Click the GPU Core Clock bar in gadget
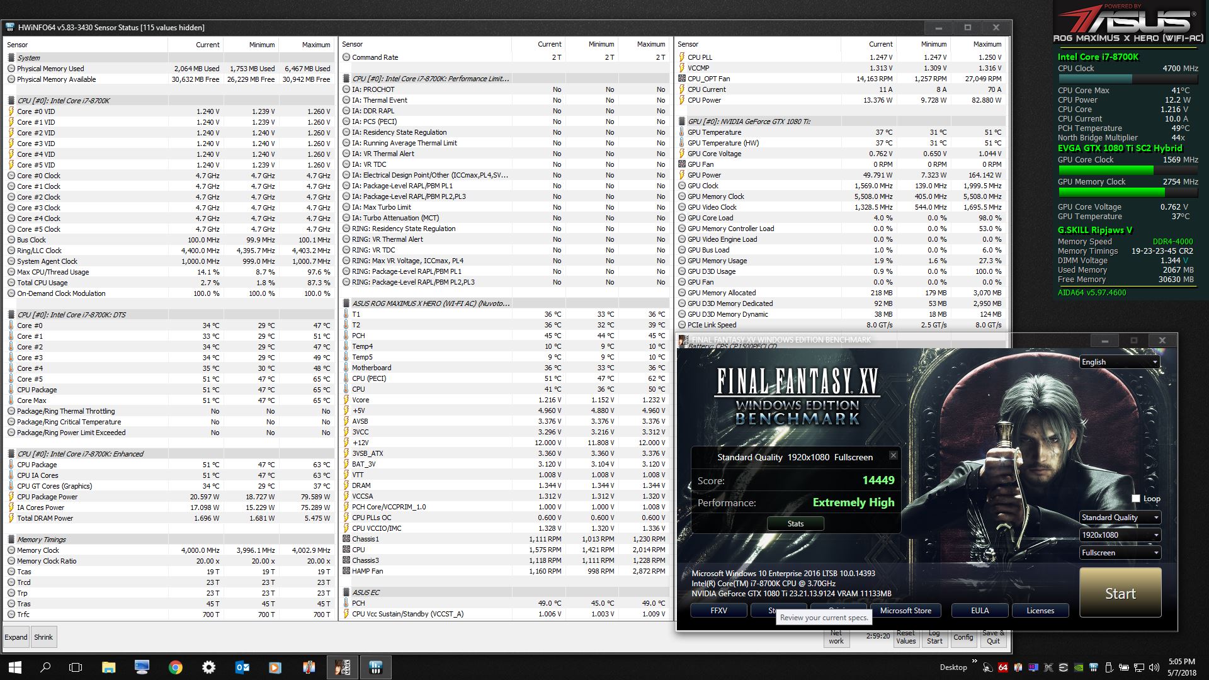 tap(1128, 171)
